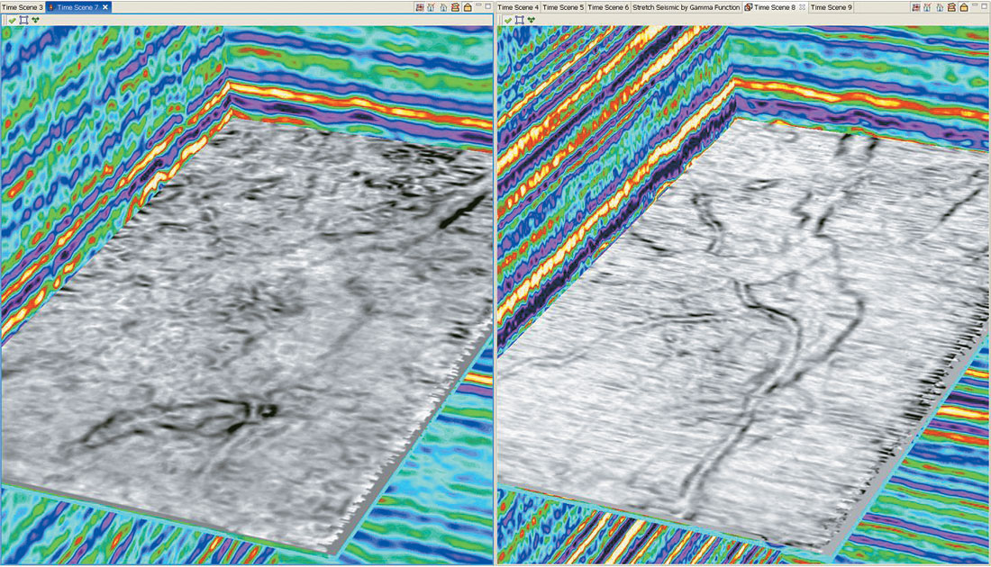Click the derrick-shaped wells icon atop left panel
Viewport: 991px width, 567px height.
tap(431, 7)
